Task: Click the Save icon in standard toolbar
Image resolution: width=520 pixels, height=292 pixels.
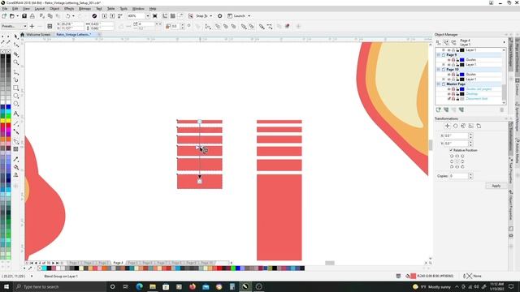Action: [24, 16]
